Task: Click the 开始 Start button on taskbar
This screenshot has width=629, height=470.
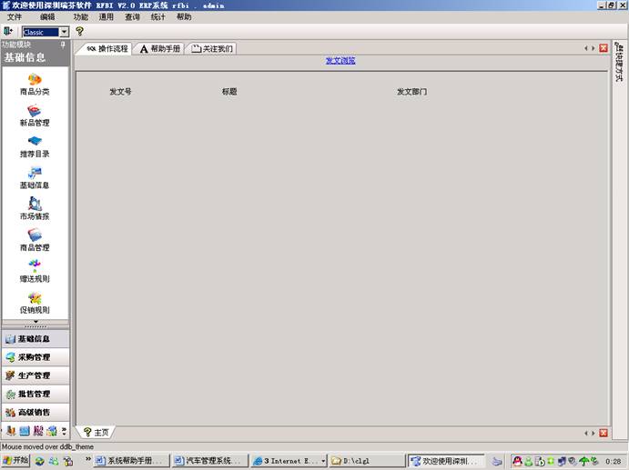Action: tap(15, 461)
